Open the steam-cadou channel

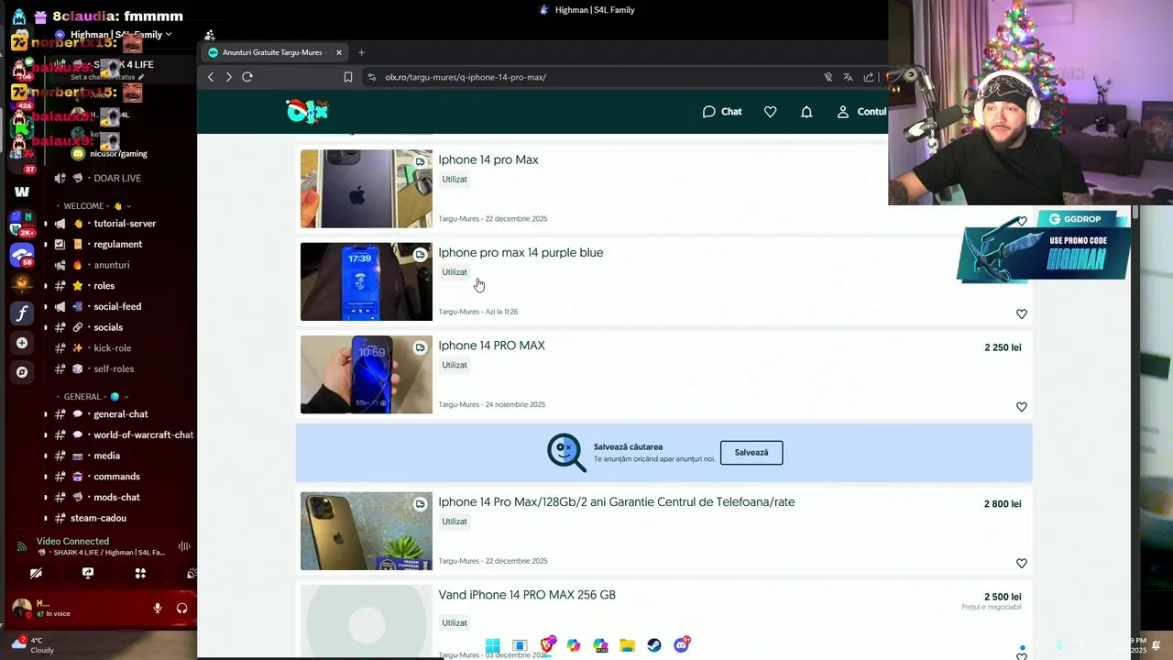98,518
